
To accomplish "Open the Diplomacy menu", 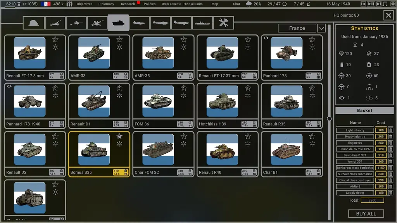I will point(106,4).
